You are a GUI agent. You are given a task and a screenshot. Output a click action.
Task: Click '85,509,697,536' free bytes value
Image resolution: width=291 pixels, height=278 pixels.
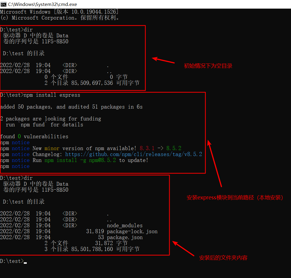pyautogui.click(x=92, y=83)
